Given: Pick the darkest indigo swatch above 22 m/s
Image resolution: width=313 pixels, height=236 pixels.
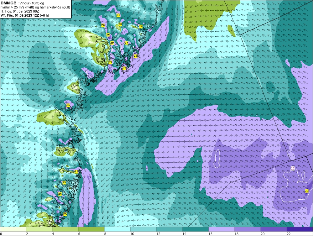Looking at the screenshot, I should coord(300,229).
